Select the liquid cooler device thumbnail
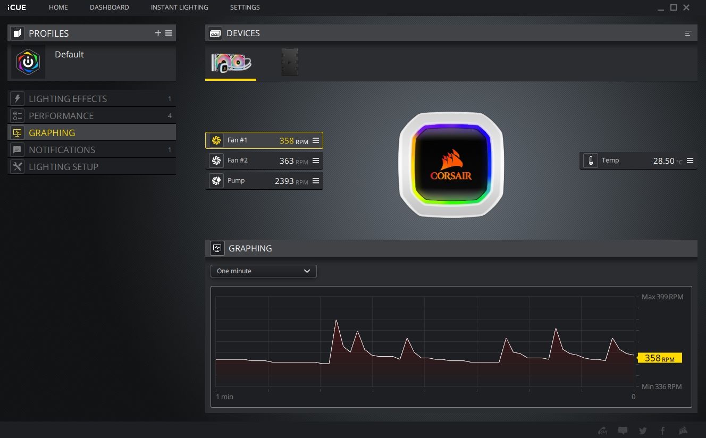 231,63
